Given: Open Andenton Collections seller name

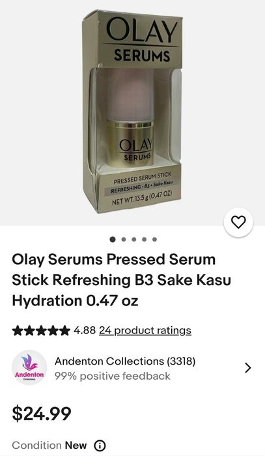Looking at the screenshot, I should (x=109, y=361).
